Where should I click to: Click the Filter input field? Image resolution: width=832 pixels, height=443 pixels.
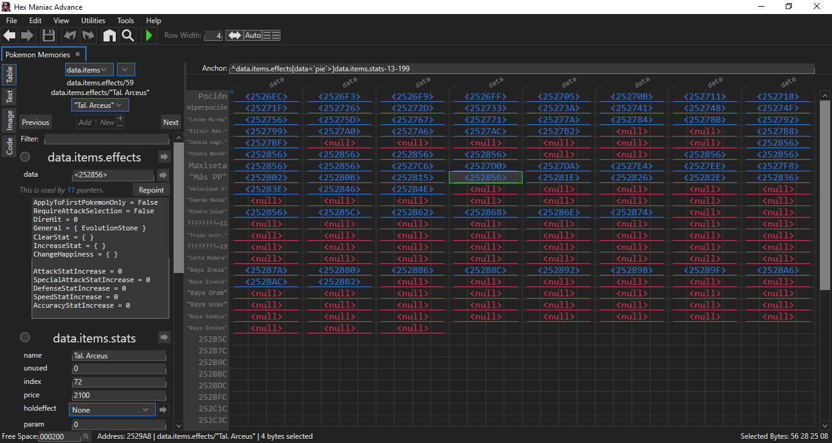click(106, 139)
